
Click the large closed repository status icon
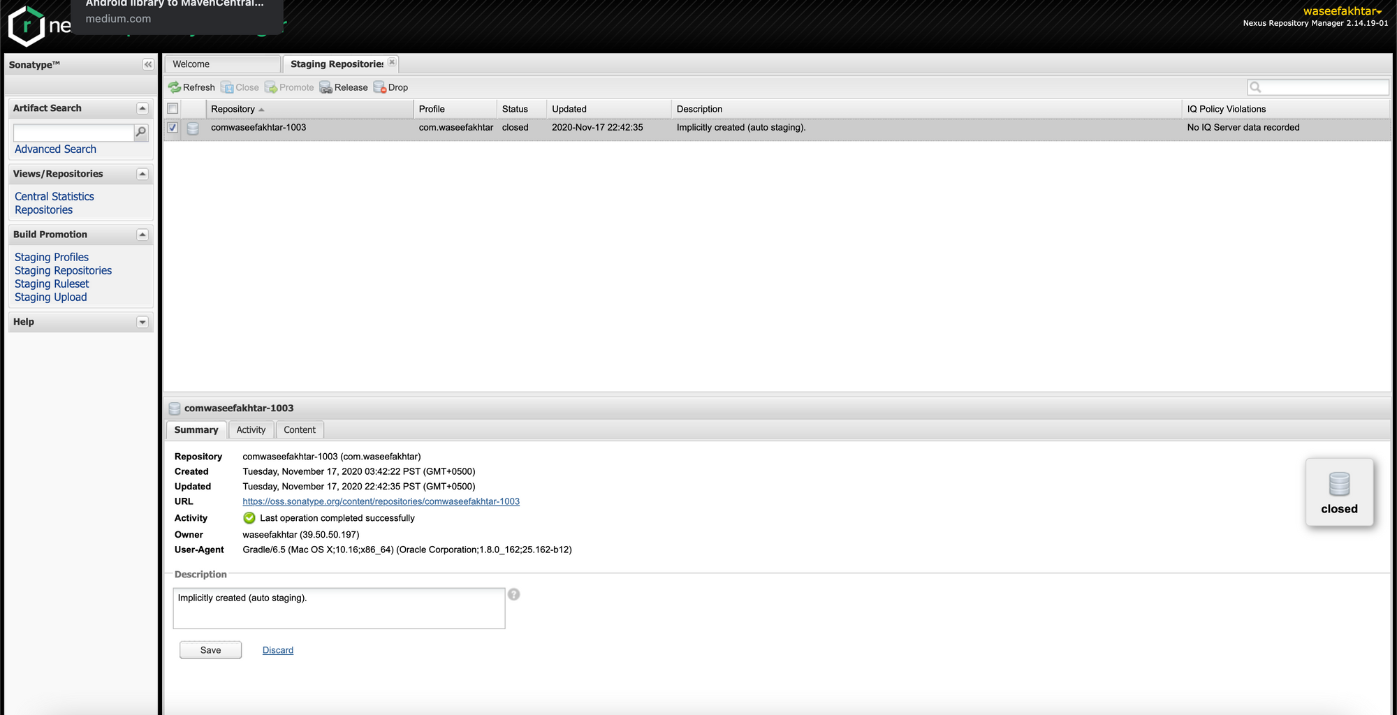point(1339,492)
